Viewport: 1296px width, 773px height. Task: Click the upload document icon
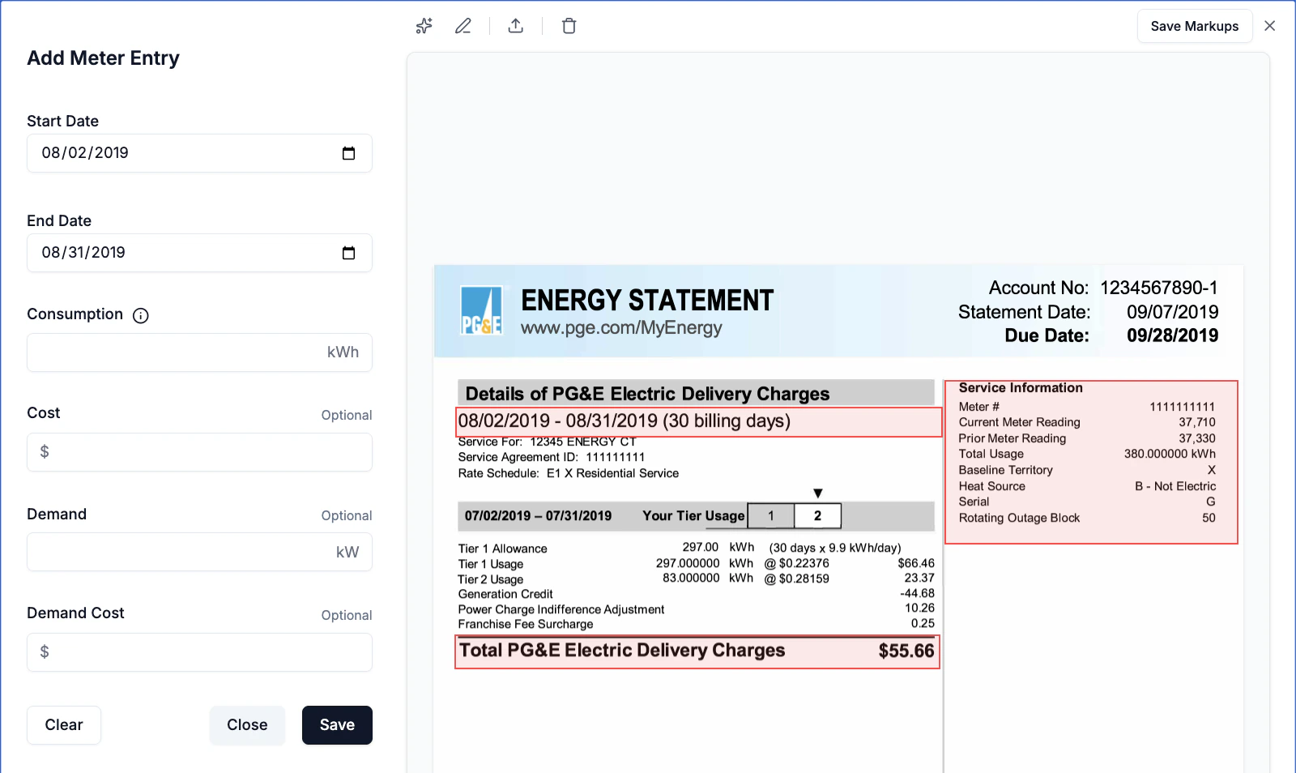click(x=516, y=26)
